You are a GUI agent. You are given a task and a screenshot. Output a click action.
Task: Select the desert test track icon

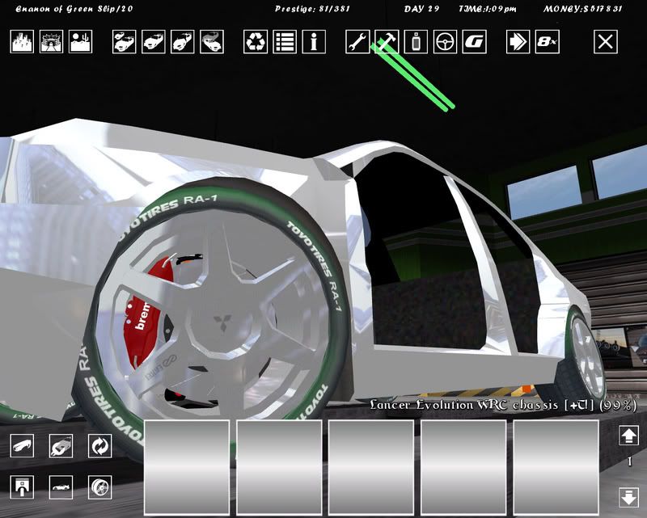(80, 42)
